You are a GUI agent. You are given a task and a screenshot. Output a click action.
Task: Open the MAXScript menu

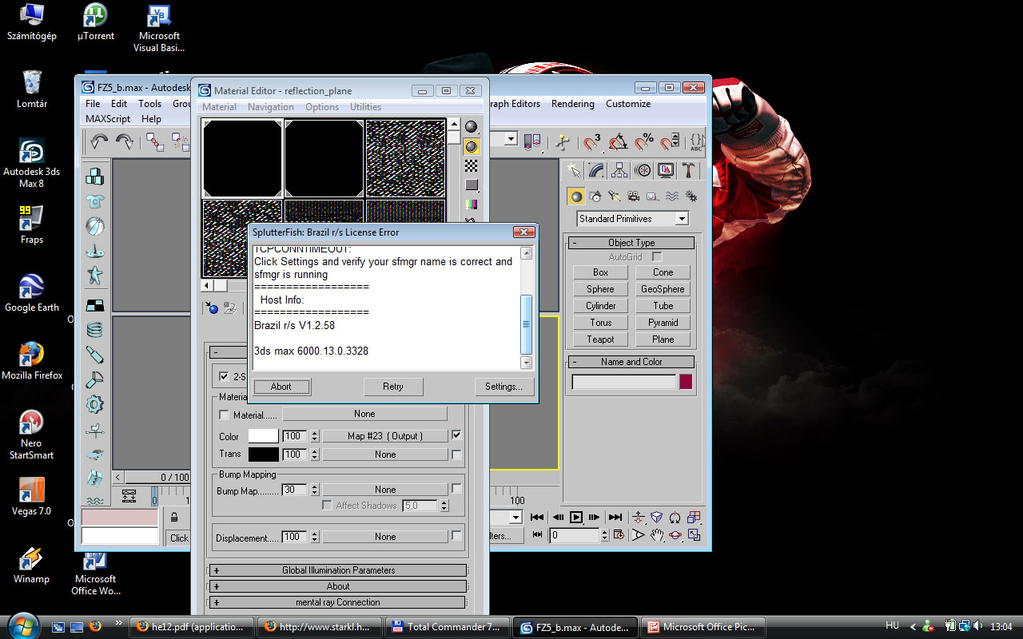pyautogui.click(x=108, y=119)
